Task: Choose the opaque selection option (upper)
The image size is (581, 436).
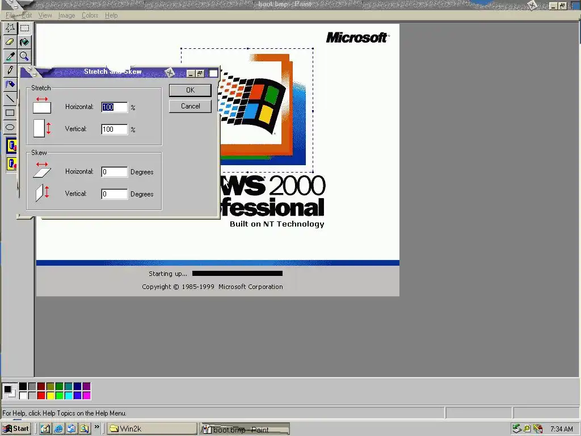Action: pos(12,146)
